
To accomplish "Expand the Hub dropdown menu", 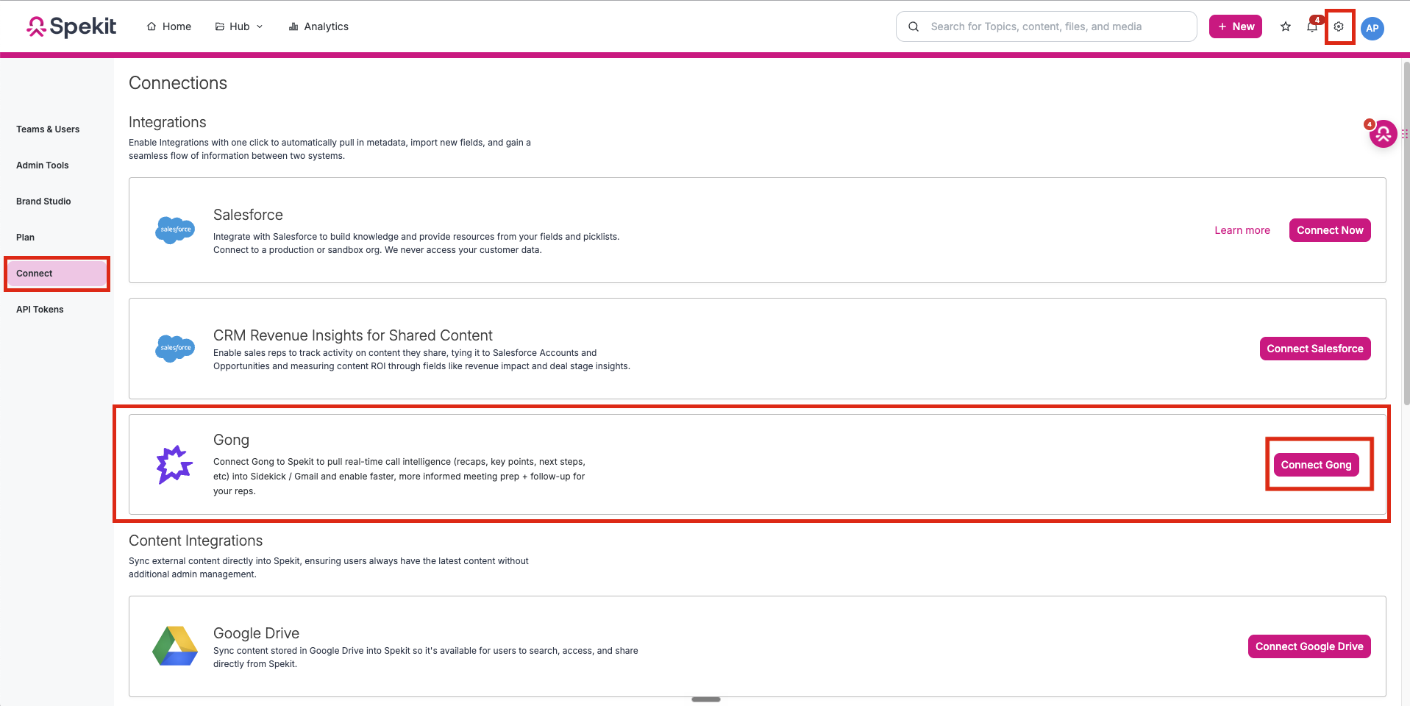I will [x=239, y=26].
